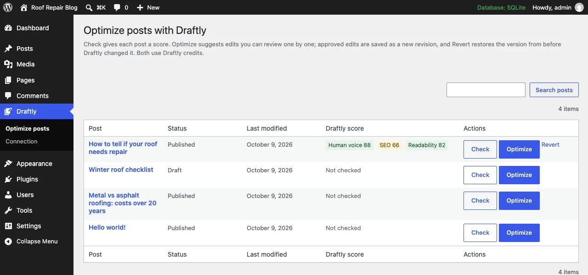Open the comments bubble icon in admin bar

click(x=117, y=8)
